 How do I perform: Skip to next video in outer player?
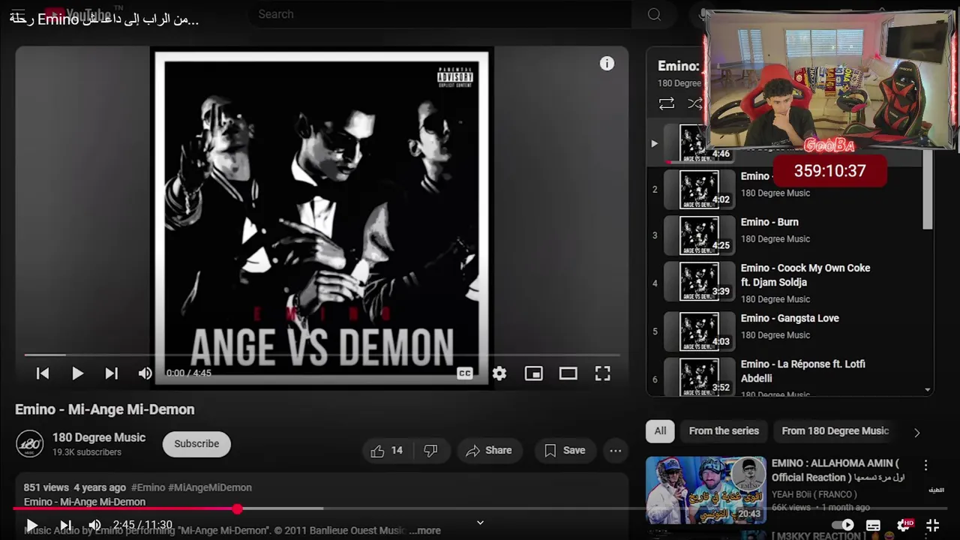pos(65,525)
